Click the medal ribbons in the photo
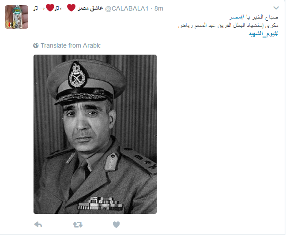 (x=101, y=204)
